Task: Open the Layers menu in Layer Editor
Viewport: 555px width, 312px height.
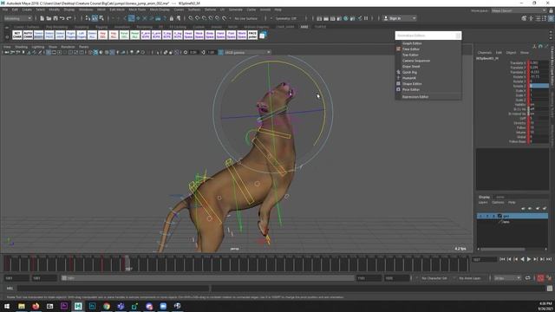Action: (483, 202)
